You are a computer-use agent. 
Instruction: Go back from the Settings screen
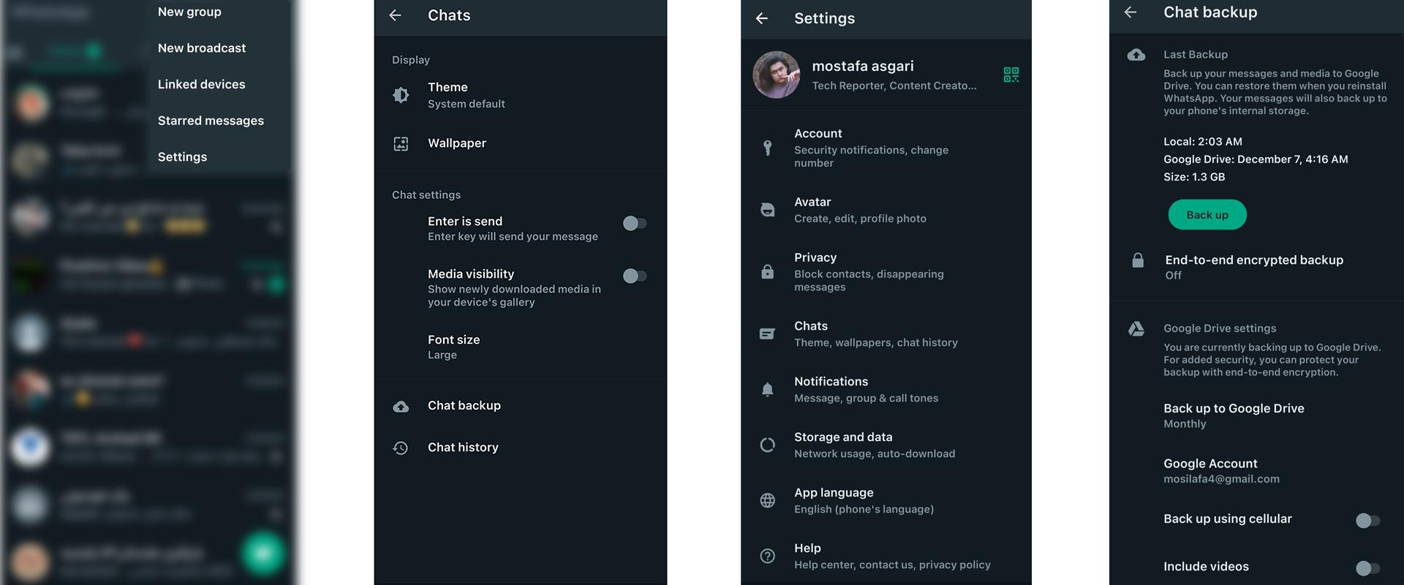(x=761, y=18)
